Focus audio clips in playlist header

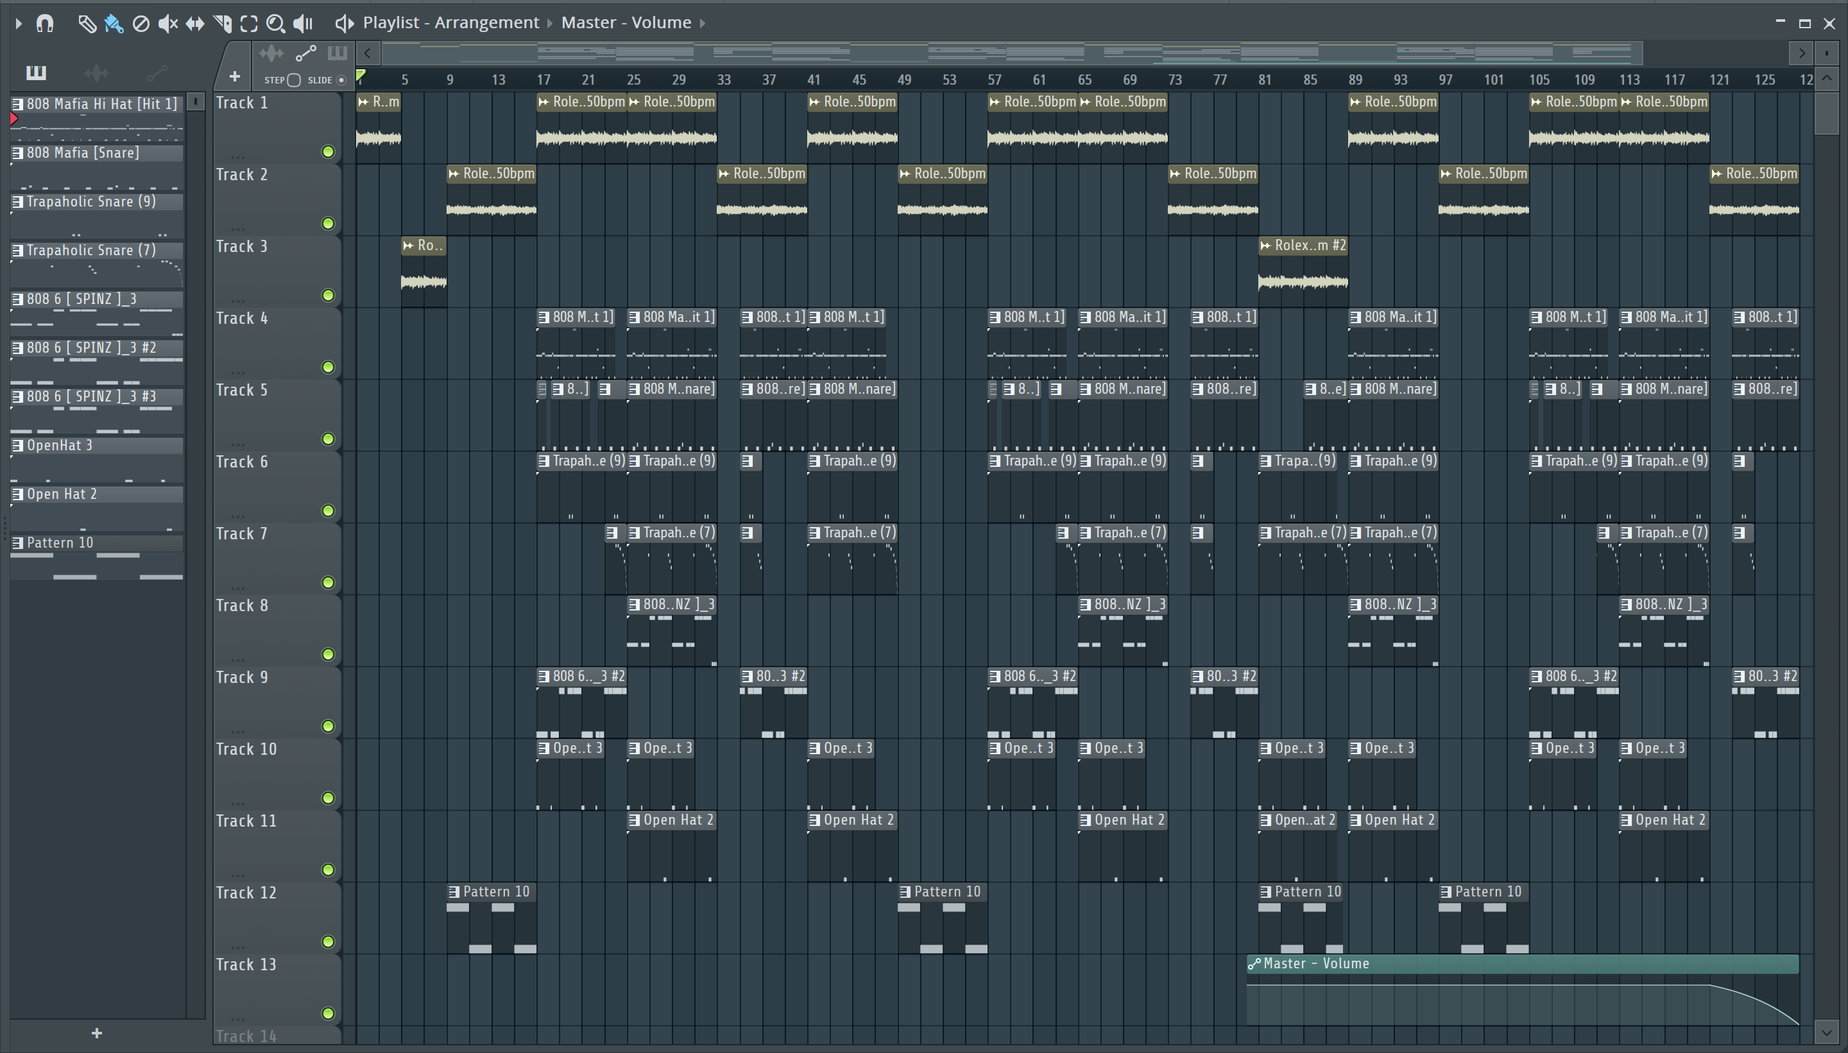[271, 53]
